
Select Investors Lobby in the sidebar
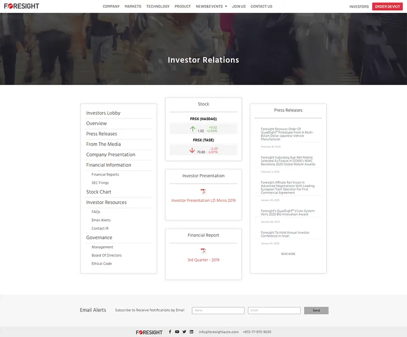coord(103,113)
